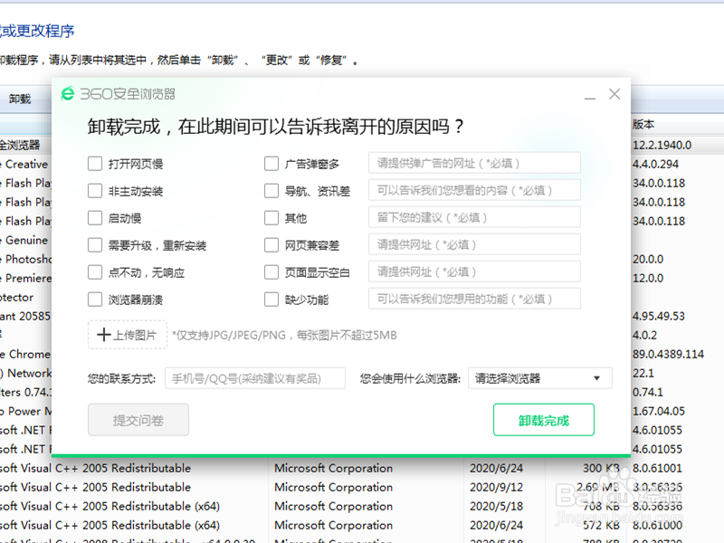Click the 版本 column header
The width and height of the screenshot is (724, 543).
pyautogui.click(x=643, y=124)
